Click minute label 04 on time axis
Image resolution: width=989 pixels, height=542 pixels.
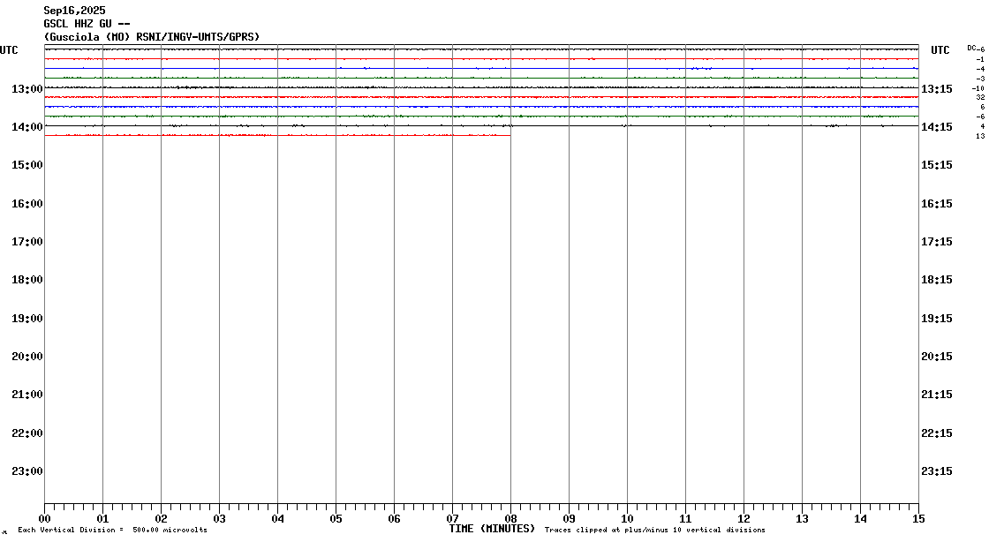(x=277, y=519)
